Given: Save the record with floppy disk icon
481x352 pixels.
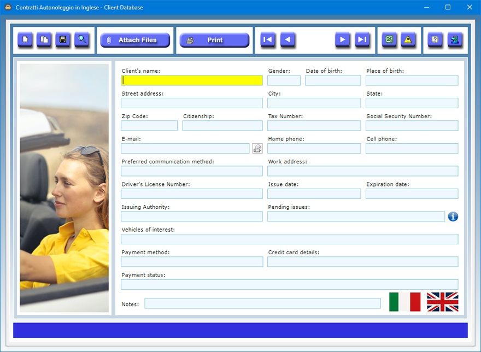Looking at the screenshot, I should coord(63,40).
